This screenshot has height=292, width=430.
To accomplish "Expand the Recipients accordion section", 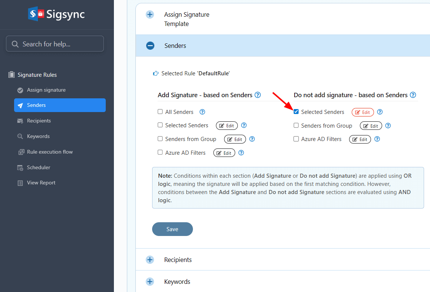I will (150, 260).
